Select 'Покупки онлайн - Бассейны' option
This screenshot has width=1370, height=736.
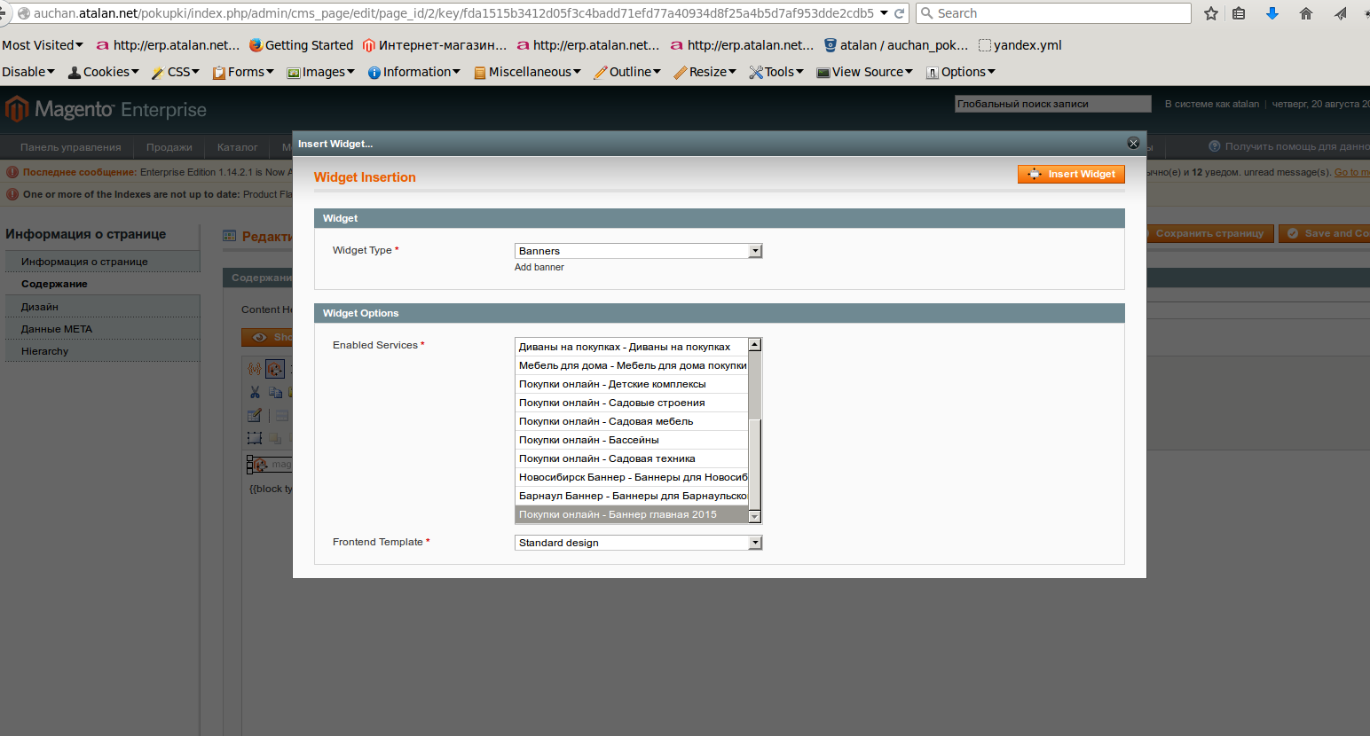click(632, 440)
